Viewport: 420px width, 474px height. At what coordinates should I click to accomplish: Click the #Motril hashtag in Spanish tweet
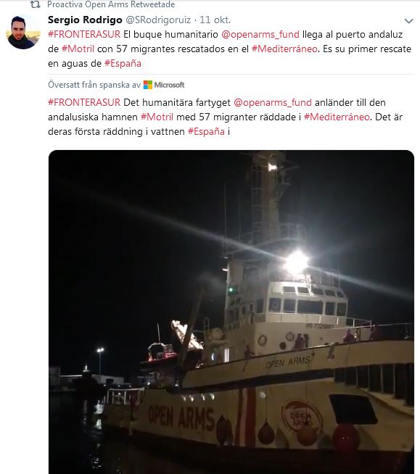[x=78, y=49]
